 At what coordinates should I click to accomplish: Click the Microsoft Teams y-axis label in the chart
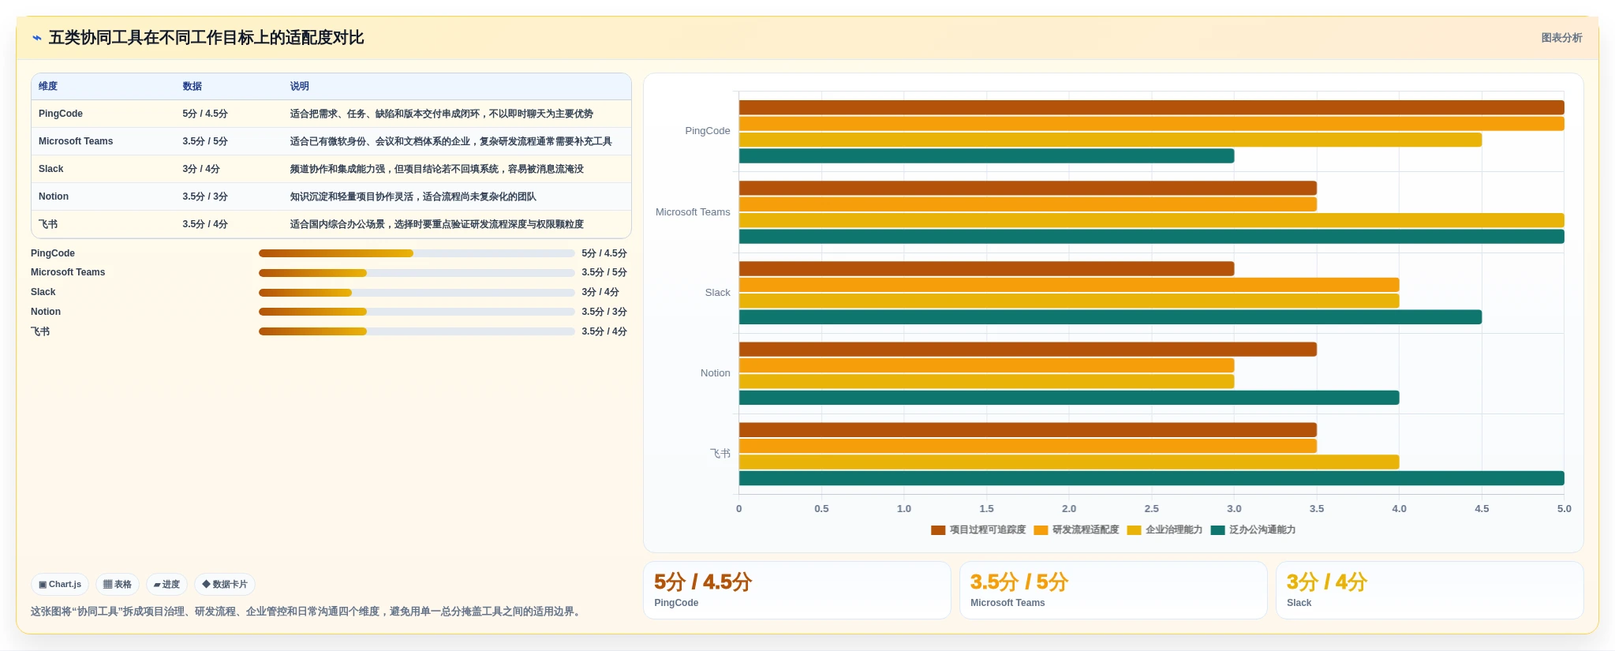[x=693, y=212]
